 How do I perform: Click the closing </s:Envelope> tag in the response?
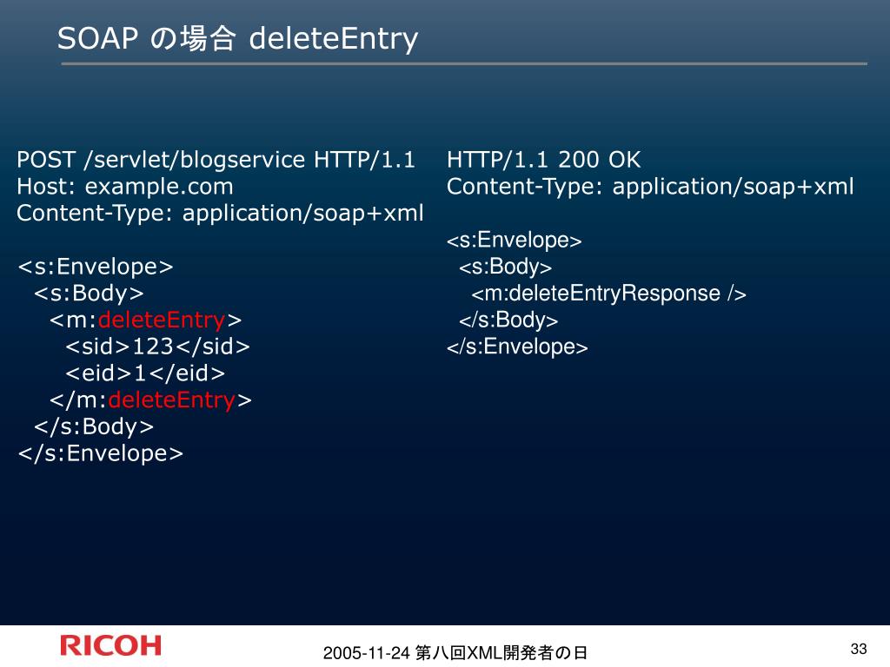tap(517, 347)
